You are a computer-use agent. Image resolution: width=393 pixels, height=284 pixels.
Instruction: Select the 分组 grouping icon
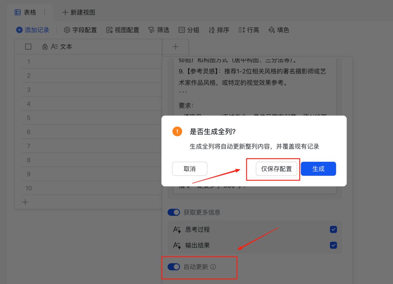coord(182,30)
